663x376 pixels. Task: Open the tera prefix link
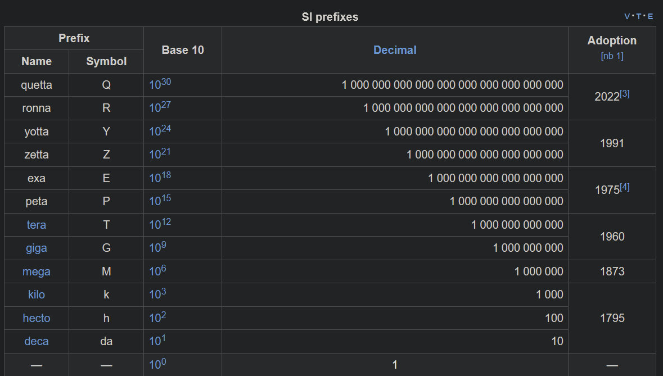coord(37,225)
